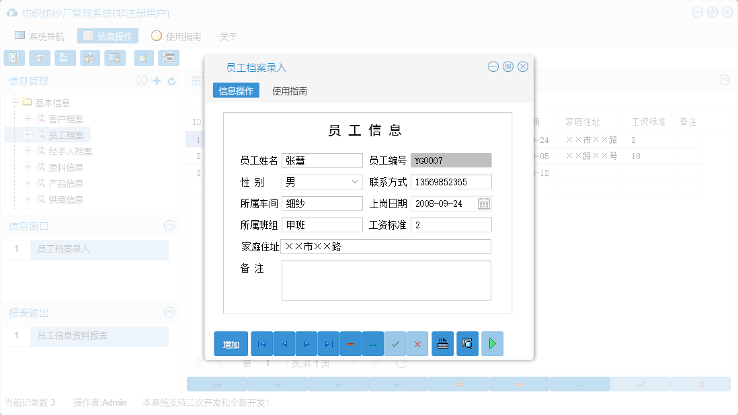
Task: Expand the 基本信息 tree folder
Action: click(x=15, y=102)
